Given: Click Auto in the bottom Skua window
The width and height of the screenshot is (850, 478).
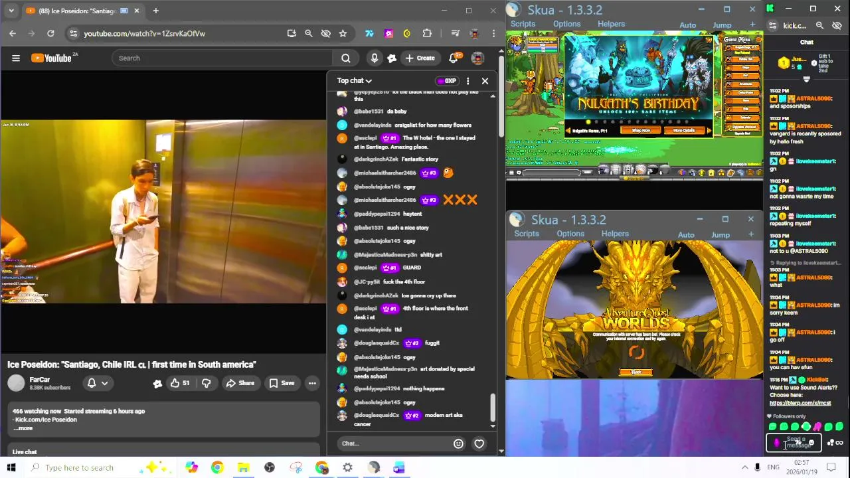Looking at the screenshot, I should pyautogui.click(x=686, y=235).
